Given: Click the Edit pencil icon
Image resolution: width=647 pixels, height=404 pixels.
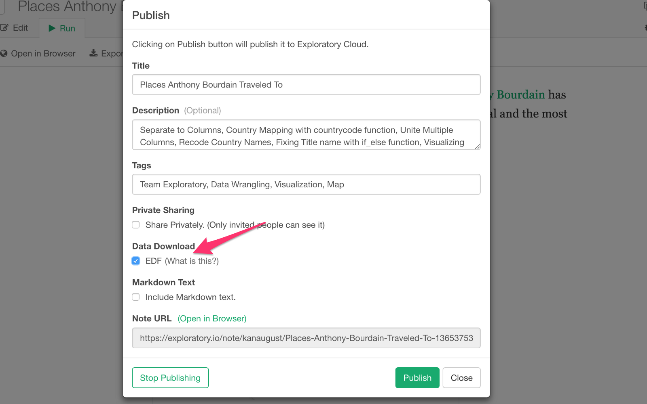Looking at the screenshot, I should pos(4,28).
